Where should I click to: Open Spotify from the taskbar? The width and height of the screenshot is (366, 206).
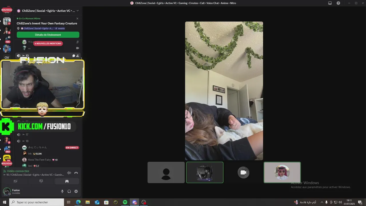[125, 202]
